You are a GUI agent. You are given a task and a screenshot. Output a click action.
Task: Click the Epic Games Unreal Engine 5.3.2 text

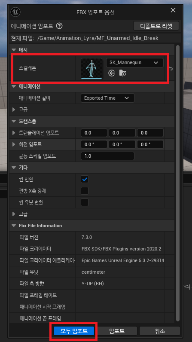[123, 260]
